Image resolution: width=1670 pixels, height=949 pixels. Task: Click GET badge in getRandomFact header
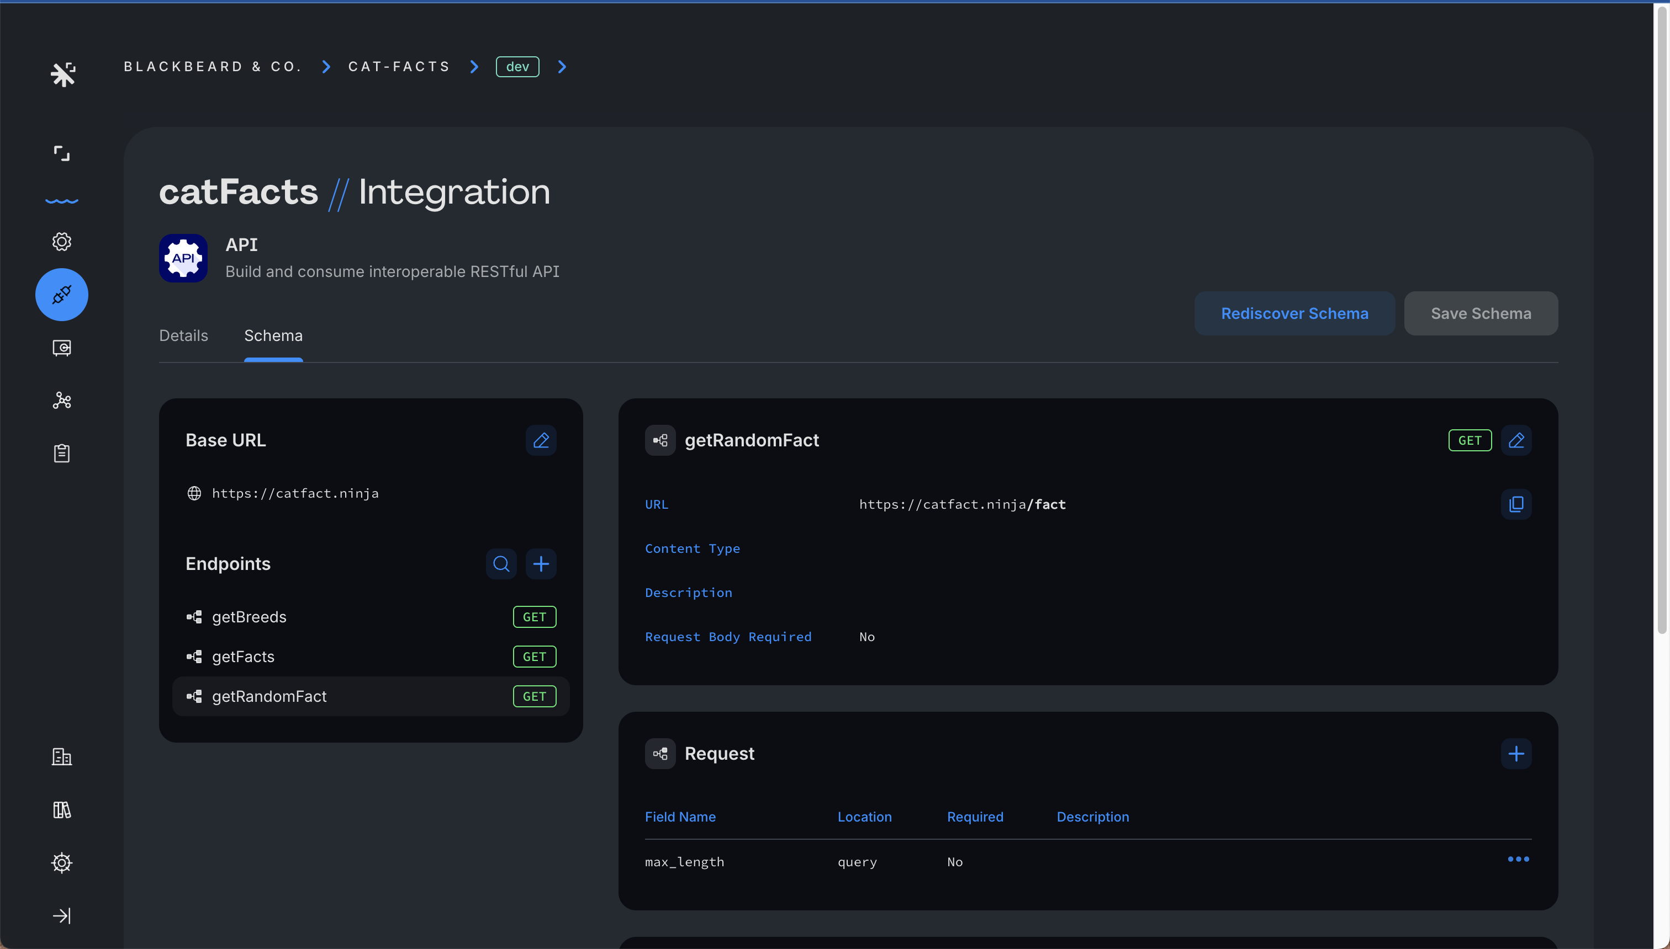pyautogui.click(x=1470, y=441)
